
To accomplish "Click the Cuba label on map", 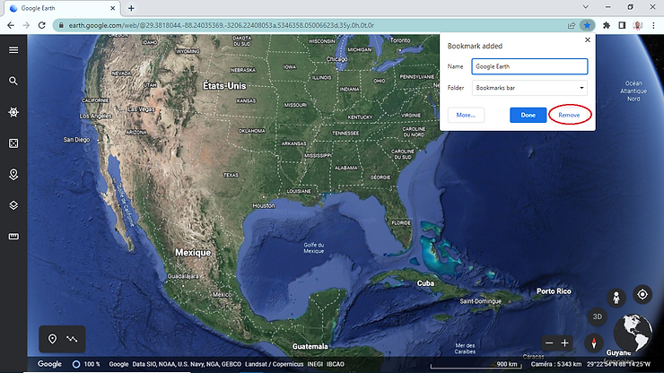I will coord(425,283).
